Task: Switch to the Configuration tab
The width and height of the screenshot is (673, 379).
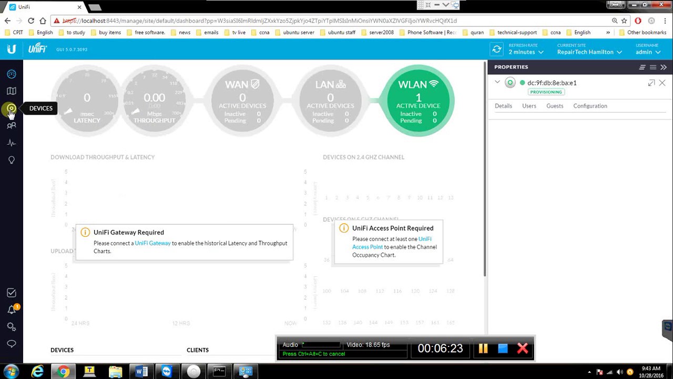Action: point(590,106)
